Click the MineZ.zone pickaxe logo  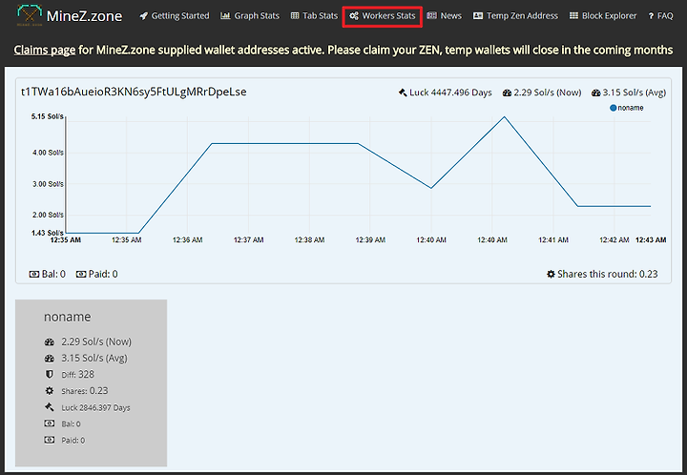(30, 15)
